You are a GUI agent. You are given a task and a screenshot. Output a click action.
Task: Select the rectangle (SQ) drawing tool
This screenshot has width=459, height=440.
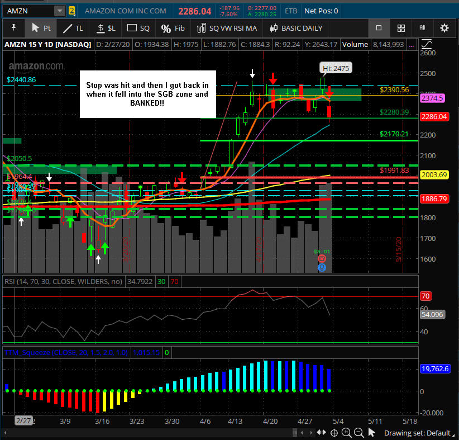[138, 28]
